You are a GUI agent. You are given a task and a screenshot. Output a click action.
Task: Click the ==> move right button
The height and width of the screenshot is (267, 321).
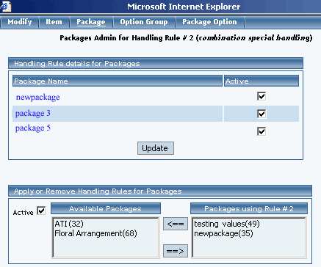[x=176, y=251]
